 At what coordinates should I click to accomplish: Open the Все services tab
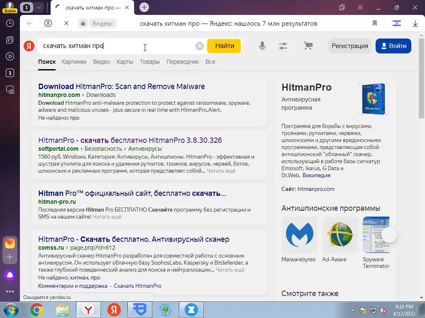(210, 62)
